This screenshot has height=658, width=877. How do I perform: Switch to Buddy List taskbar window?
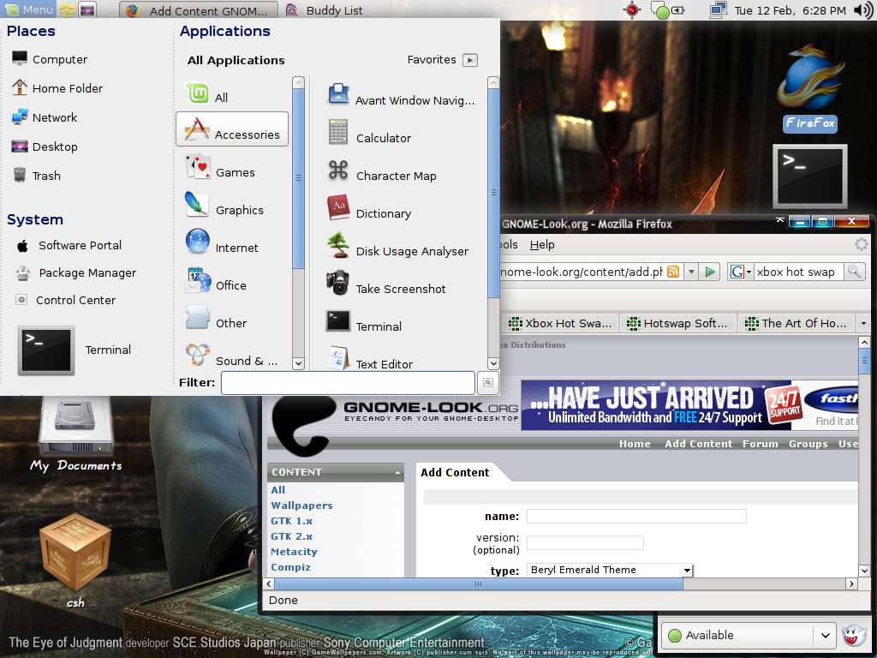tap(325, 10)
